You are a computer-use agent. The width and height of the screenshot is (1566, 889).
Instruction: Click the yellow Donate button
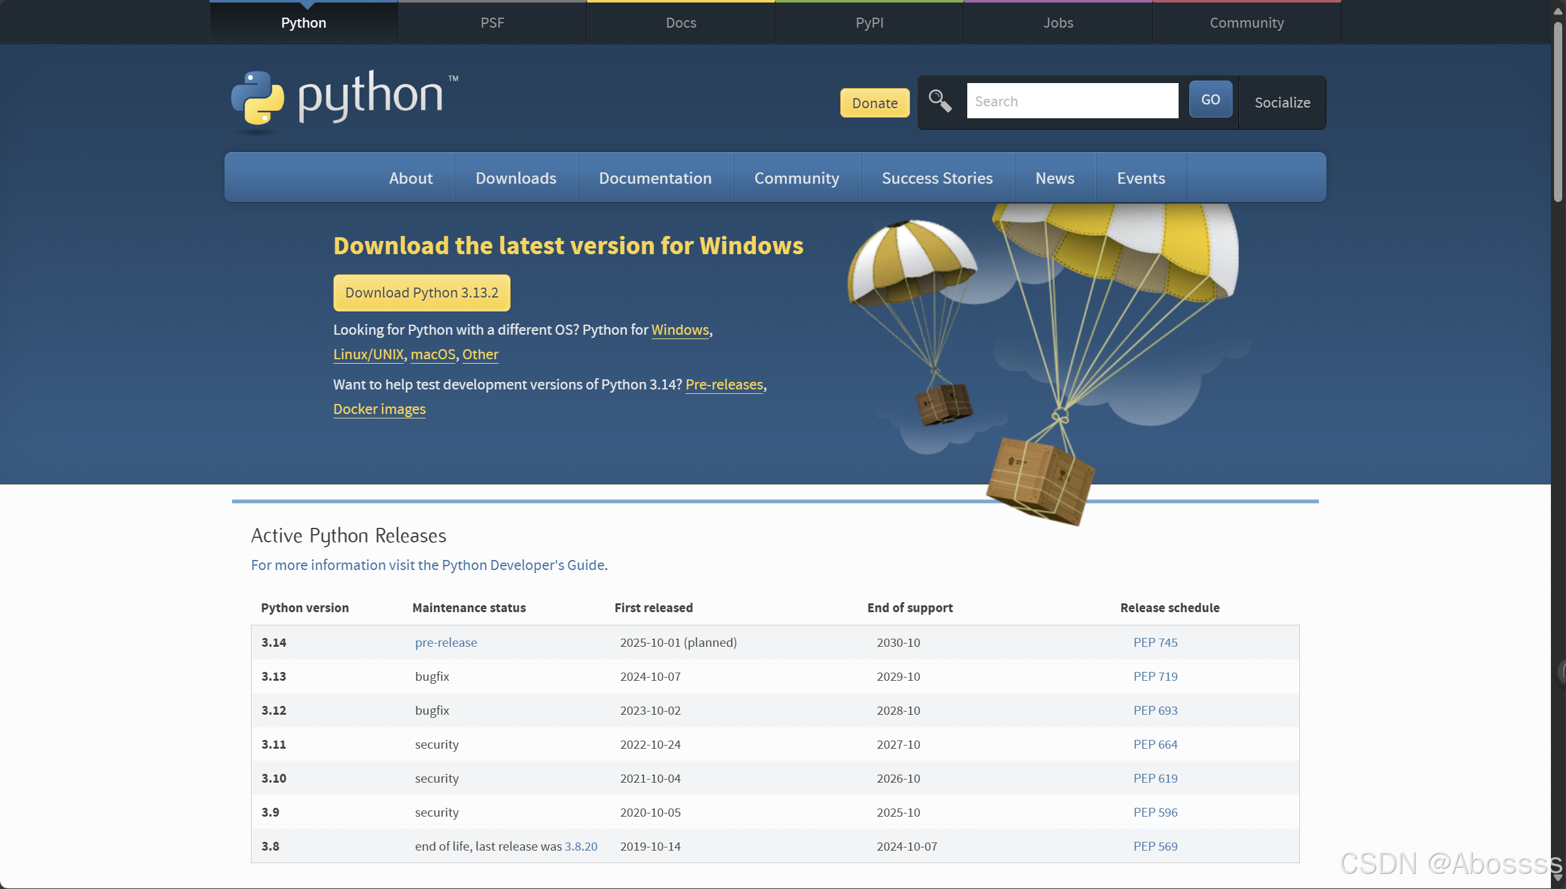[875, 103]
